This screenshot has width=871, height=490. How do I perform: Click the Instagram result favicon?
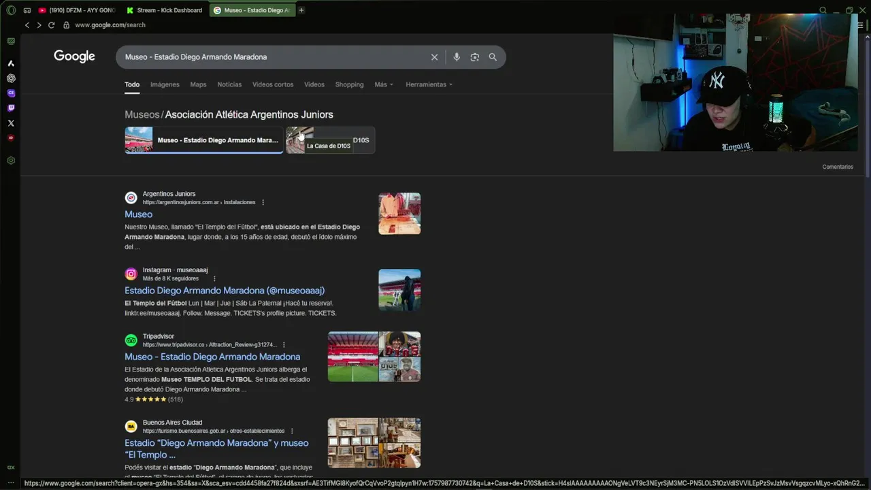tap(131, 274)
